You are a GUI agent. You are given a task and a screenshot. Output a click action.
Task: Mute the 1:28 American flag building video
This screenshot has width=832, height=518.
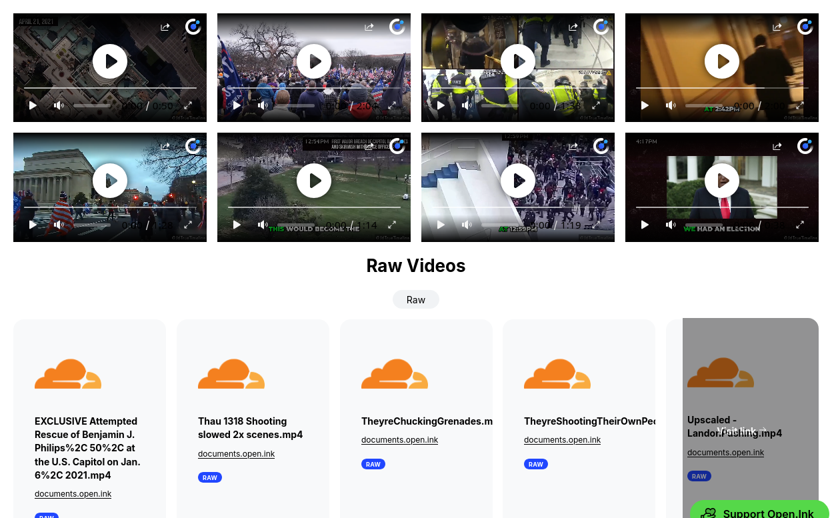[x=59, y=225]
